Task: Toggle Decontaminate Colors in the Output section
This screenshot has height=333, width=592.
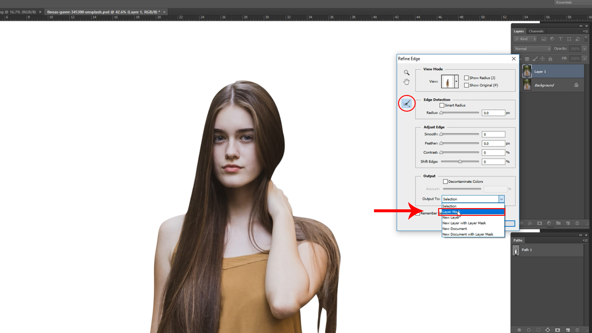Action: [446, 181]
